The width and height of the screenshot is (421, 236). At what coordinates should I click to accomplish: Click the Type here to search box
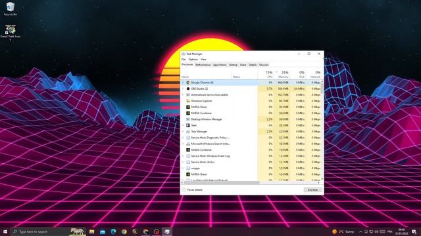click(x=48, y=231)
